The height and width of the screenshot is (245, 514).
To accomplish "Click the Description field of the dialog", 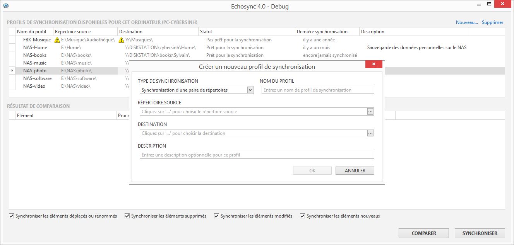I will (x=257, y=155).
